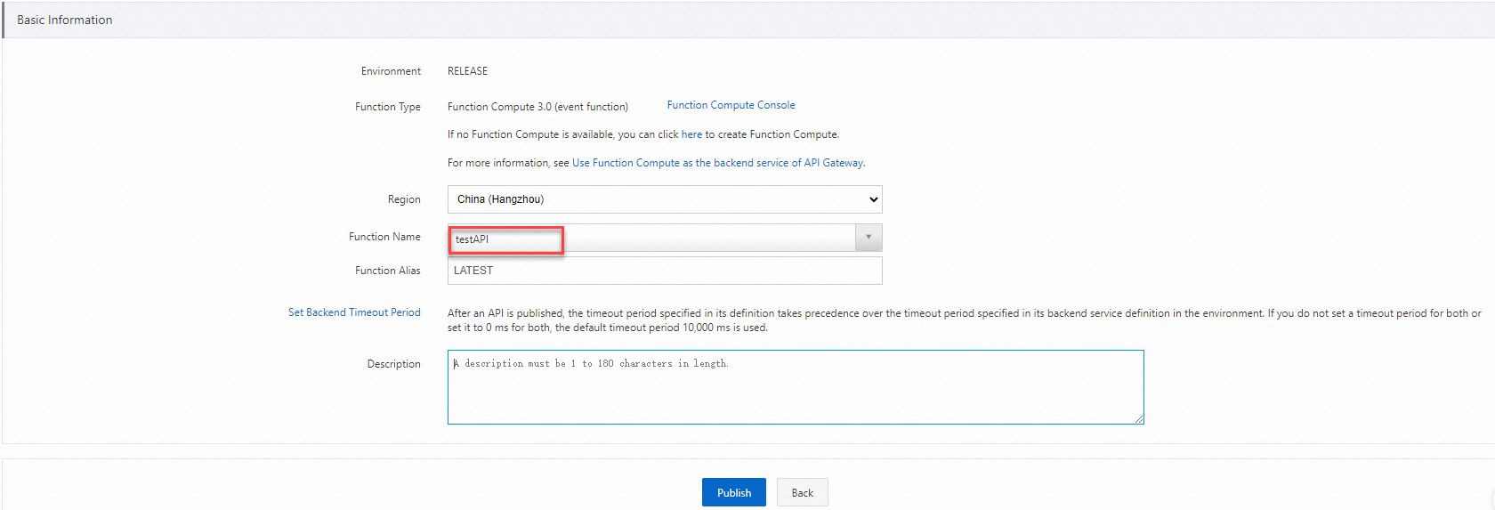1495x510 pixels.
Task: Click the Region field label
Action: coord(404,199)
